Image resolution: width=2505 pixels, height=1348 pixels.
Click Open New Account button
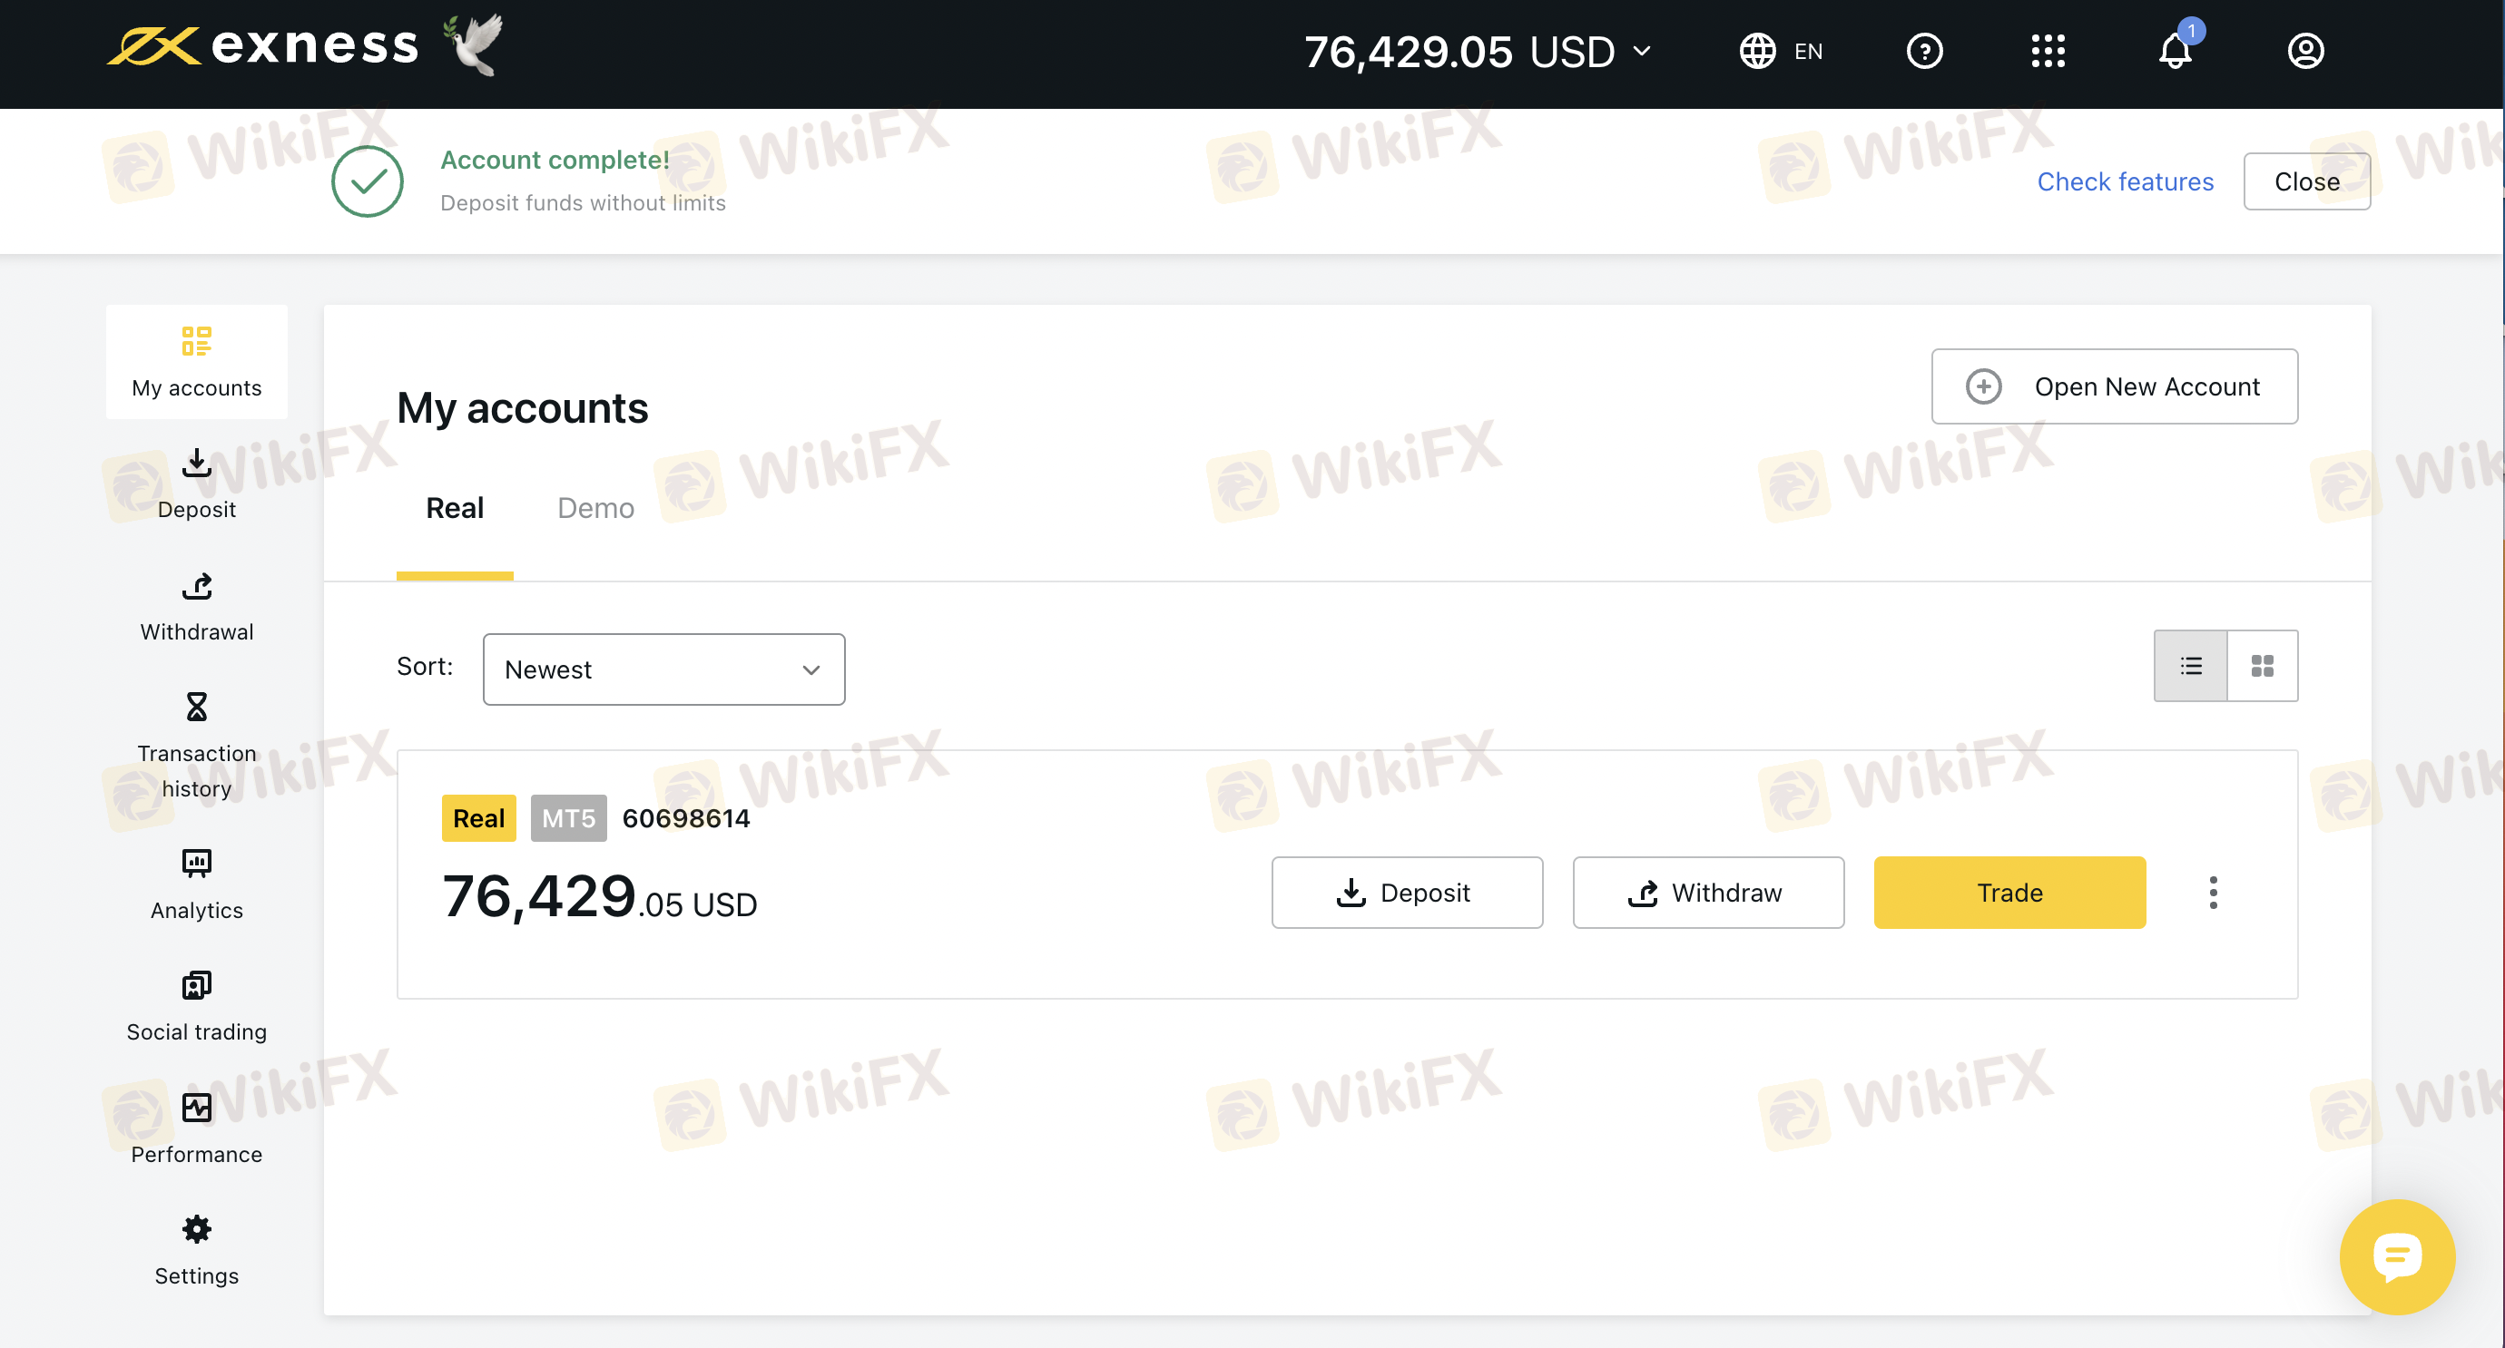point(2114,386)
